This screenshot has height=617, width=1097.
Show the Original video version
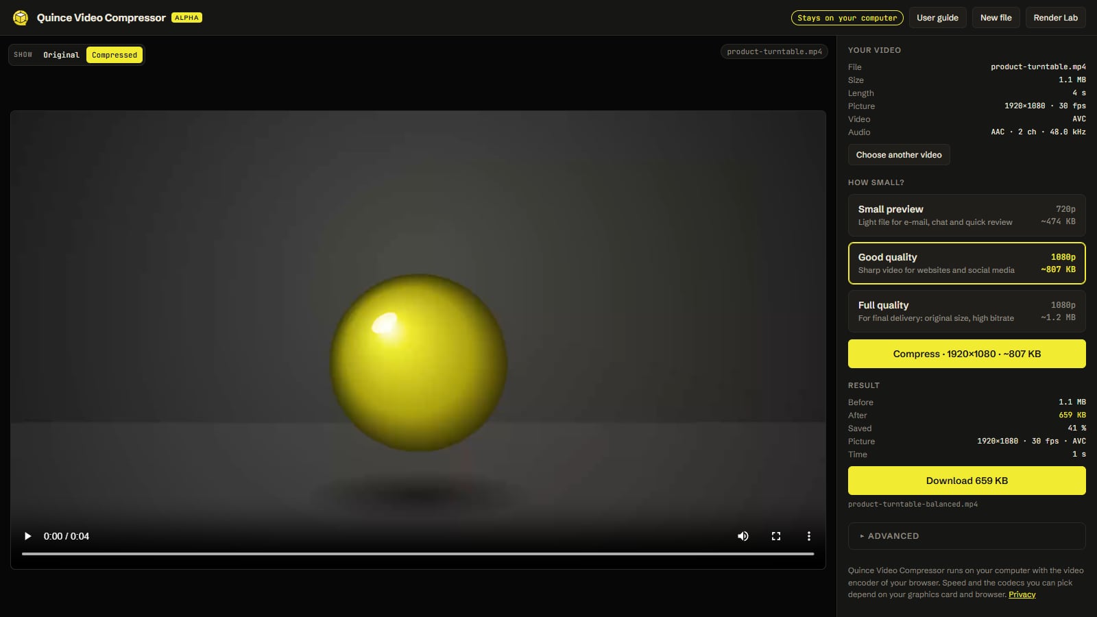(61, 55)
